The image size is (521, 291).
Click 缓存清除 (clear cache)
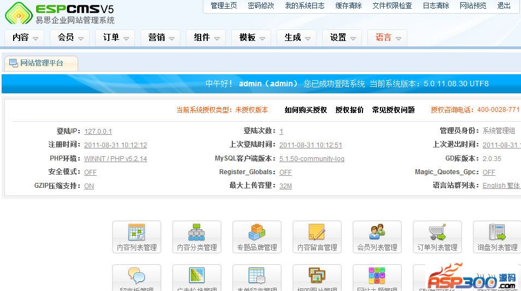pos(348,5)
